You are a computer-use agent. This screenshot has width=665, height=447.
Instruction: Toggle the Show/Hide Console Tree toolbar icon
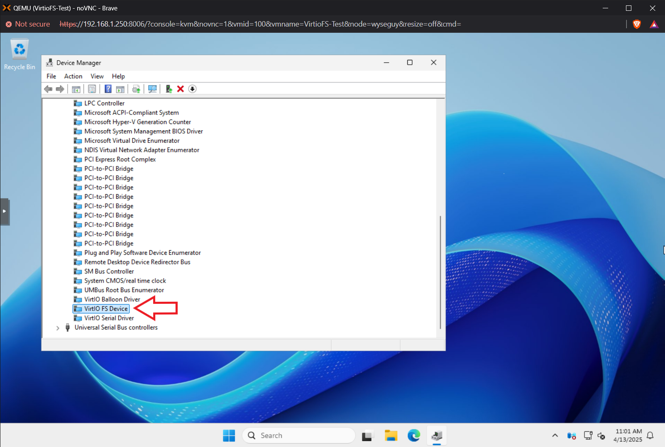(76, 89)
